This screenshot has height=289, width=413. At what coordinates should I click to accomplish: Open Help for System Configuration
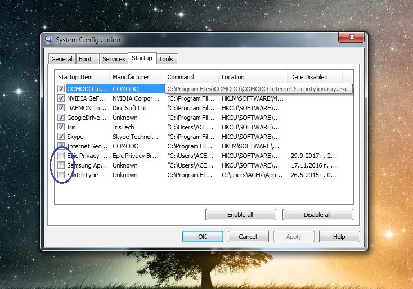339,237
